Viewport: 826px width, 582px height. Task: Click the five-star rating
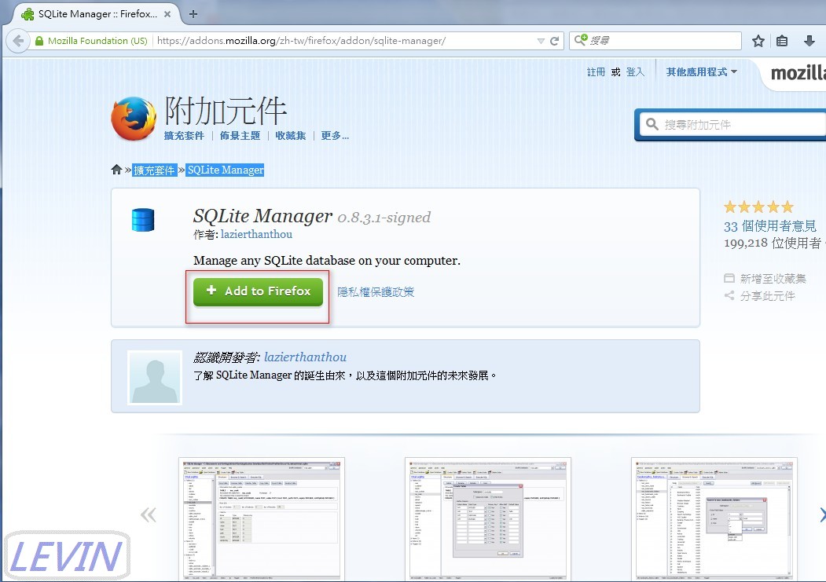758,207
